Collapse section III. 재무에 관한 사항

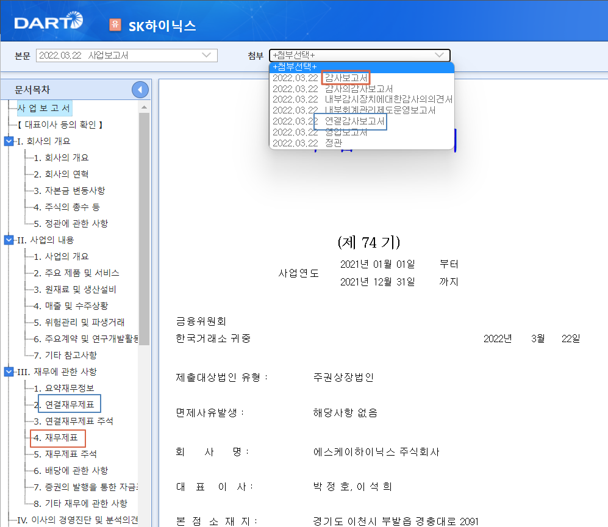pos(8,371)
